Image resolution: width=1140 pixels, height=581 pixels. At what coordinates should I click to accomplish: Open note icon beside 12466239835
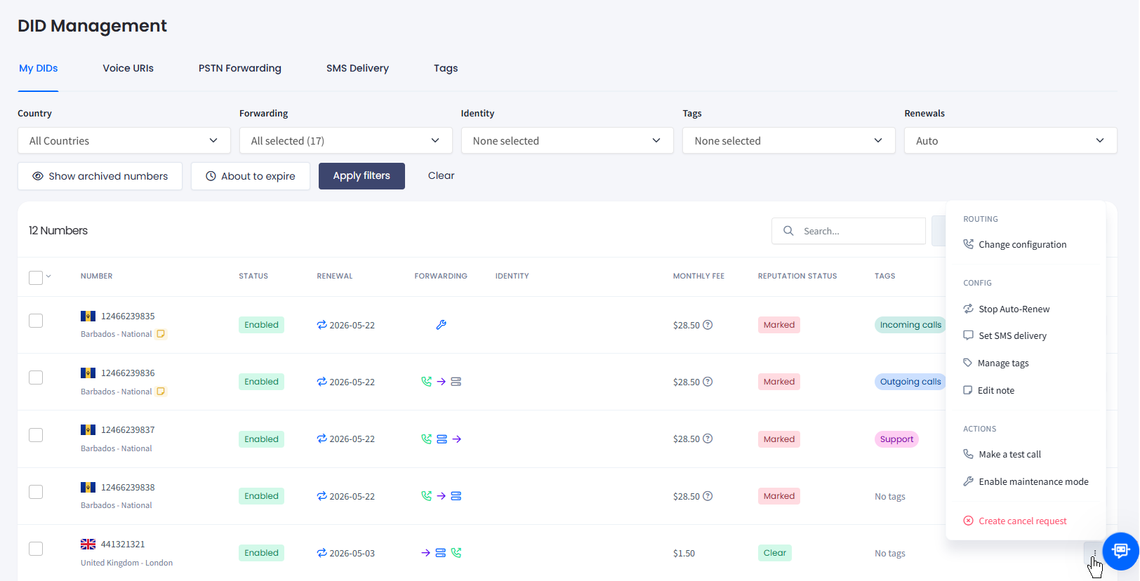[x=161, y=334]
